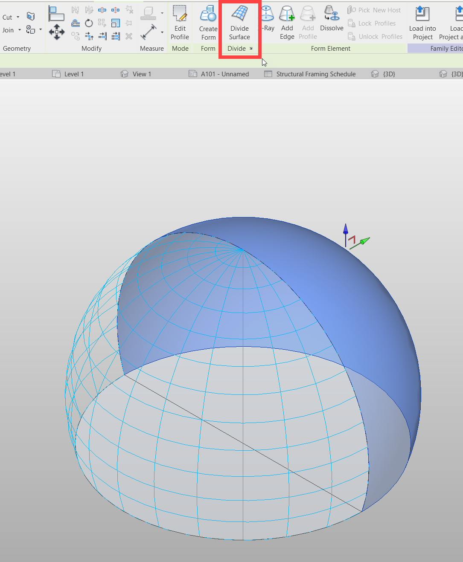Open the Cut dropdown arrow

18,17
